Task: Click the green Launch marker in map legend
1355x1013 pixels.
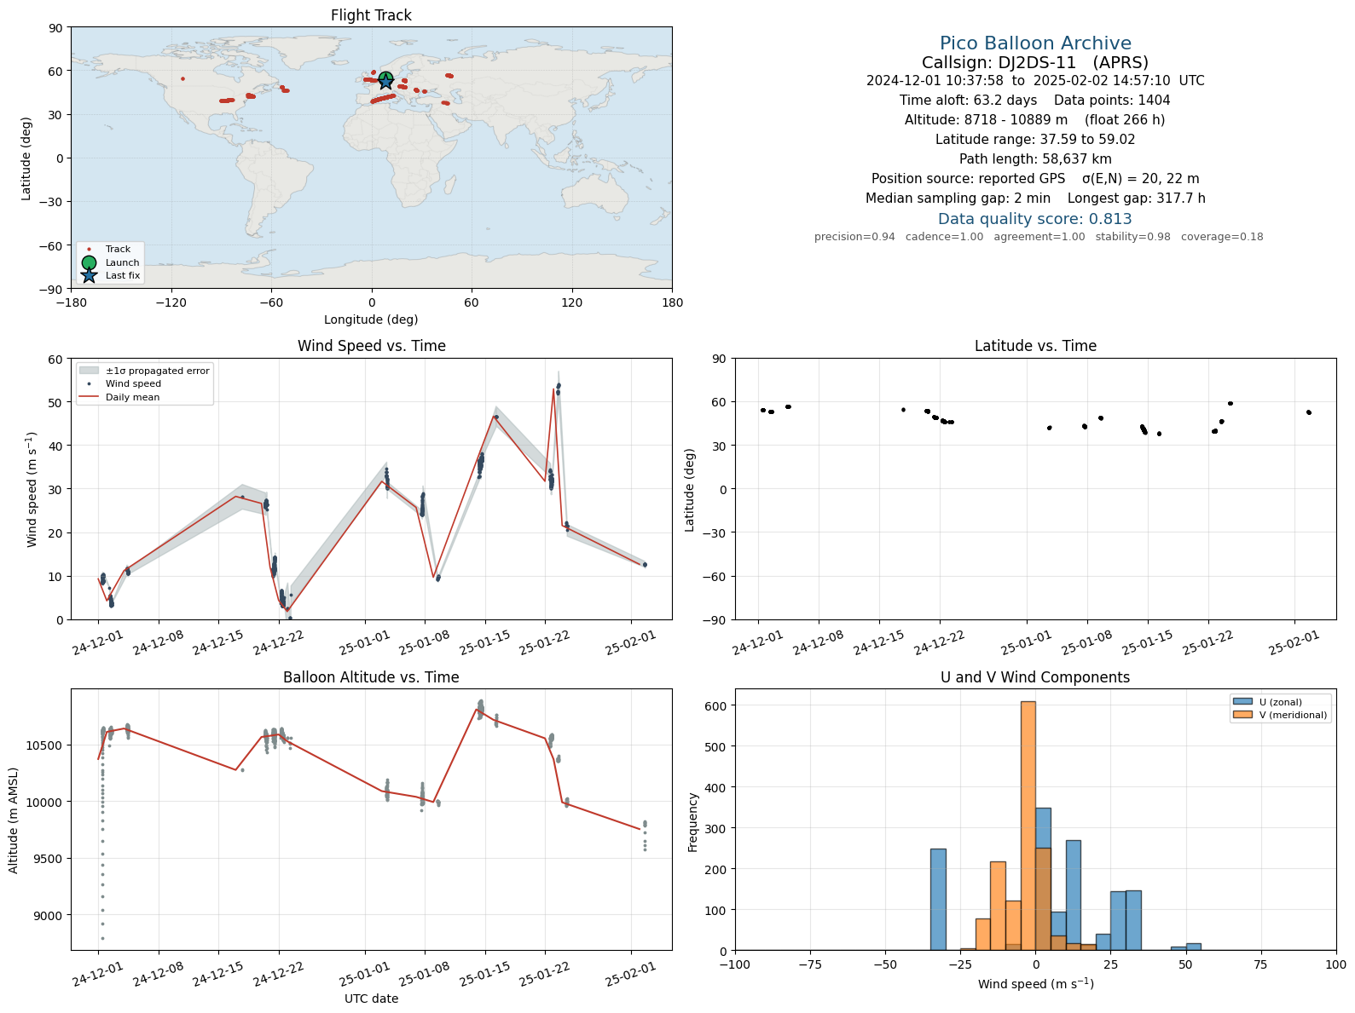Action: click(x=89, y=262)
